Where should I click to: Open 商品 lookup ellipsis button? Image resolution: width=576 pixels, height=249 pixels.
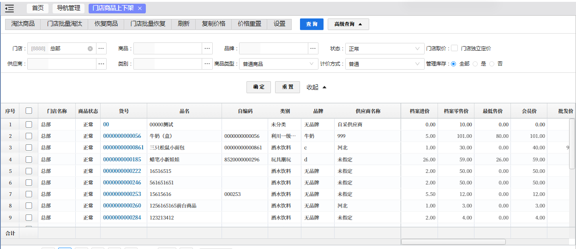tap(207, 48)
